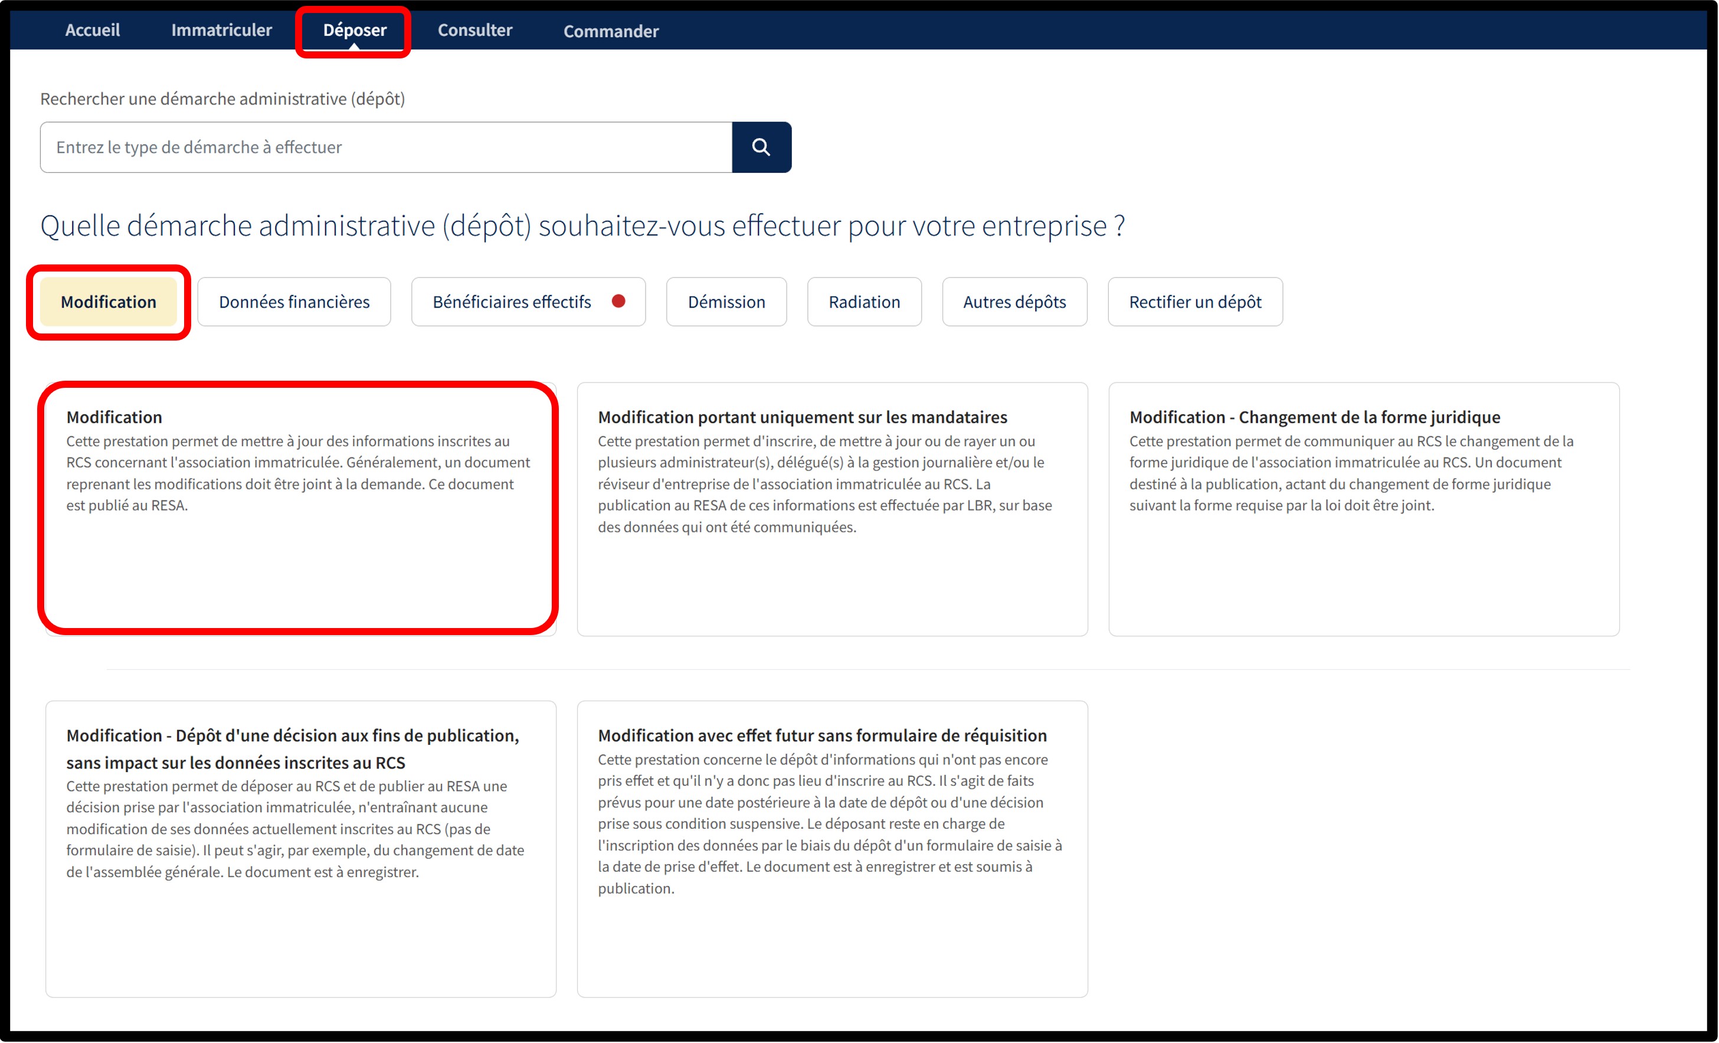Select the Modification category tab
Screen dimensions: 1719x1043
click(x=108, y=302)
